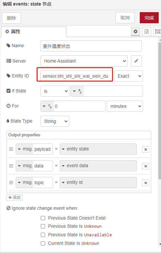The image size is (161, 253).
Task: Remove the msg.data output property
Action: pyautogui.click(x=146, y=166)
